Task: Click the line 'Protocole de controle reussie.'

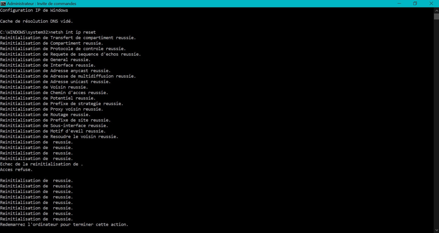Action: 88,49
